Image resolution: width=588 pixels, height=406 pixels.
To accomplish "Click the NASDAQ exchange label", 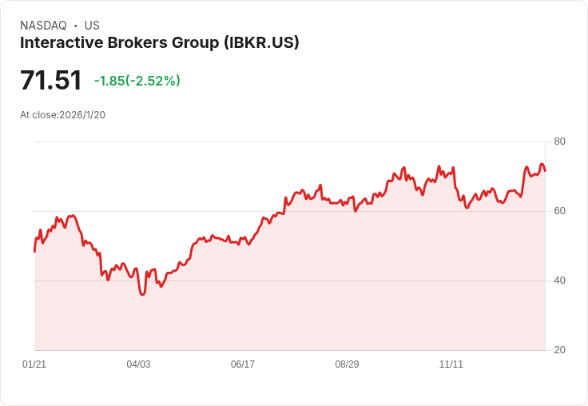I will pyautogui.click(x=43, y=26).
